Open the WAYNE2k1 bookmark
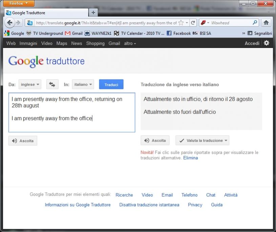 tap(98, 33)
